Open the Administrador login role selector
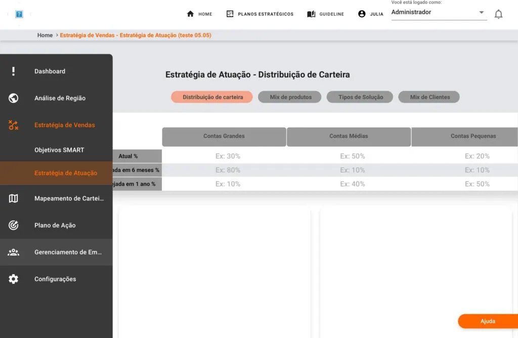The width and height of the screenshot is (518, 338). tap(439, 12)
